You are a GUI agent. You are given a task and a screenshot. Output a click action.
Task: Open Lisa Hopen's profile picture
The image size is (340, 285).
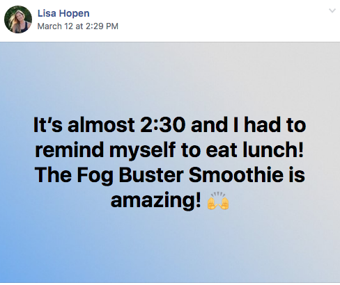(18, 19)
